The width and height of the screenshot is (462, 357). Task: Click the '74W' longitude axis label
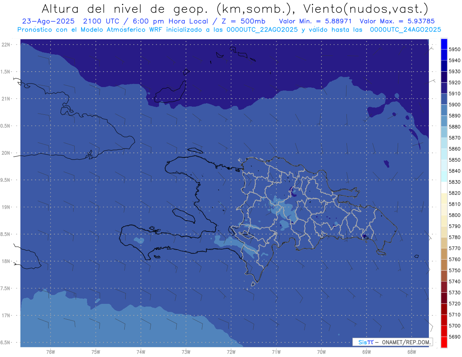pyautogui.click(x=141, y=352)
